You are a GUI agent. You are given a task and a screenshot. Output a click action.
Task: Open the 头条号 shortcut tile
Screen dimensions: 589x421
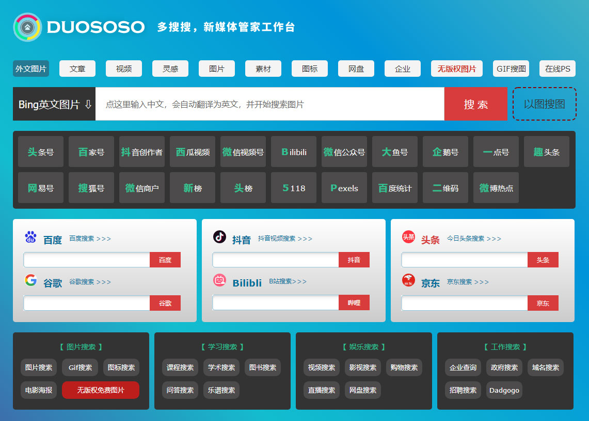point(41,152)
